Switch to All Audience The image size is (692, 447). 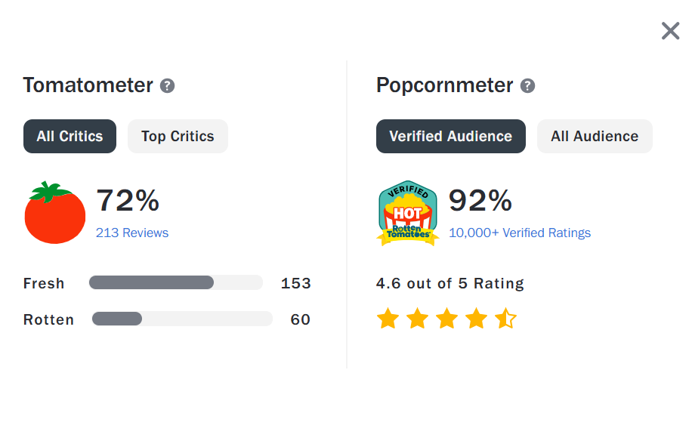pos(595,137)
